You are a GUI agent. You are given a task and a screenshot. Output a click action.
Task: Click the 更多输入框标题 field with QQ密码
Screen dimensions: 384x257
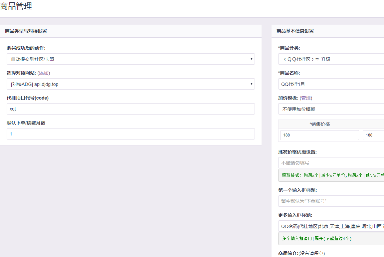coord(331,226)
